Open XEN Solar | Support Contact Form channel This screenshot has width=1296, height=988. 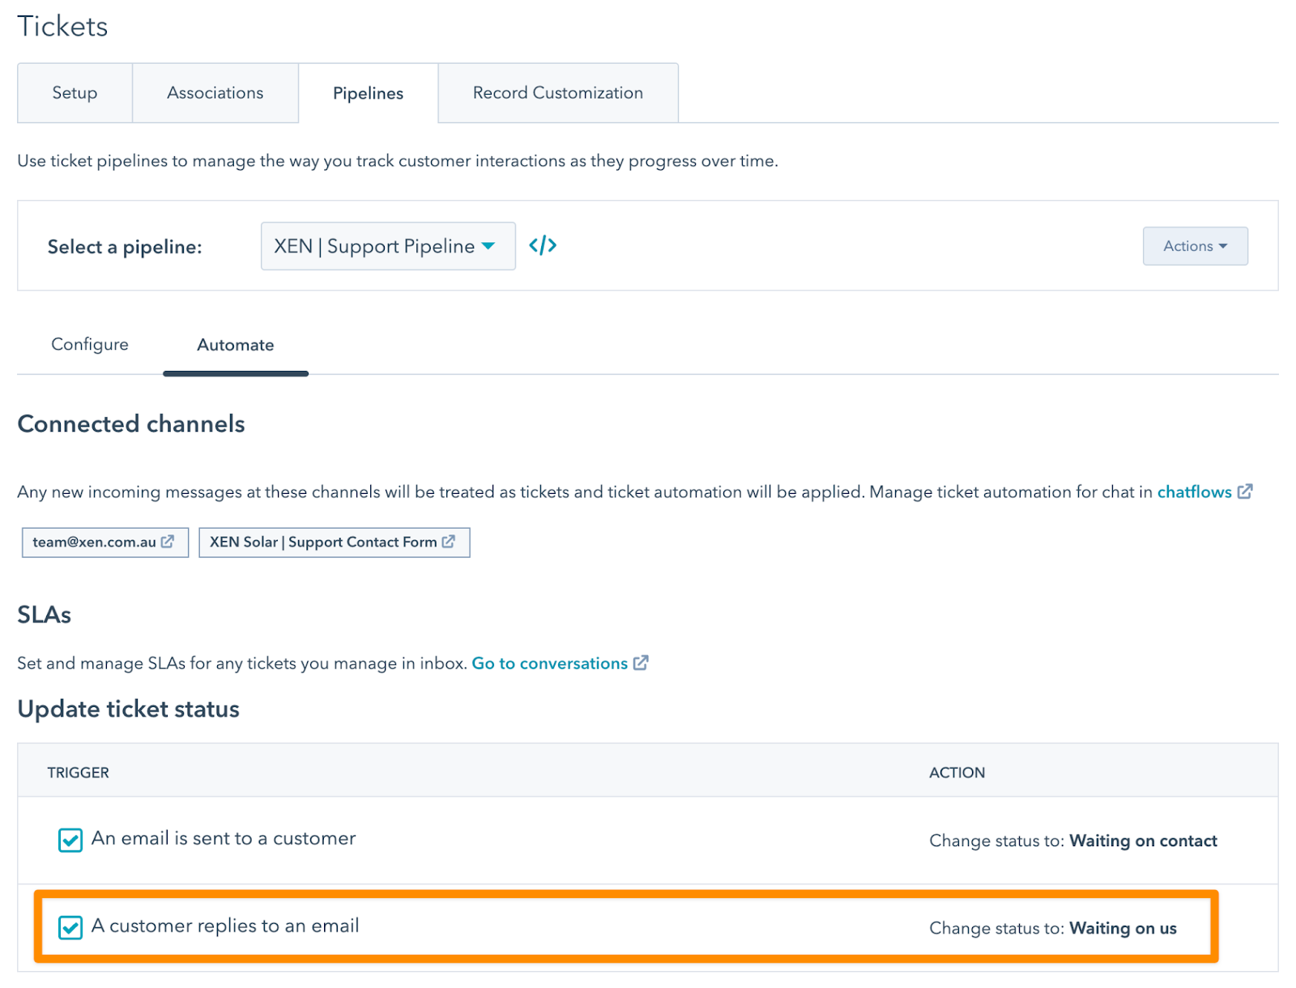[x=322, y=542]
